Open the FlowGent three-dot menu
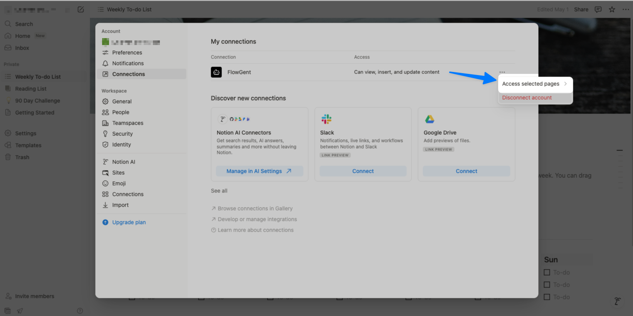The image size is (633, 316). (x=502, y=72)
